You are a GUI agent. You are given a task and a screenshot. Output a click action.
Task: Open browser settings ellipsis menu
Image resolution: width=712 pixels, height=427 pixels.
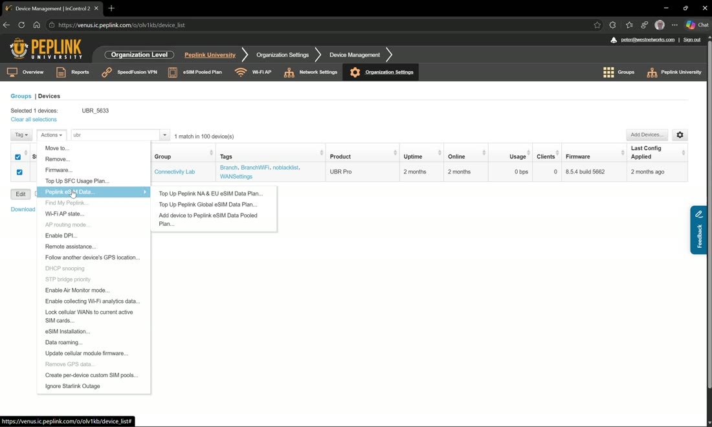coord(674,25)
